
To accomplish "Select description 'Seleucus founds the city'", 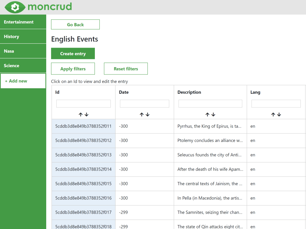I will [x=209, y=155].
